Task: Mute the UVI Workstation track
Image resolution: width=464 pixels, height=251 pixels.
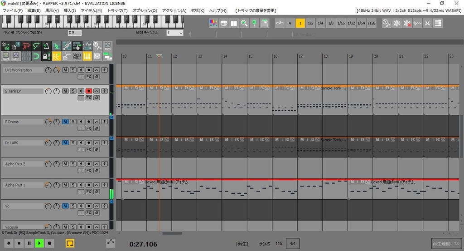Action: (x=65, y=70)
